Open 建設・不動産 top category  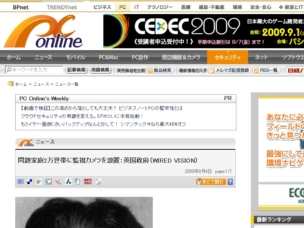212,7
